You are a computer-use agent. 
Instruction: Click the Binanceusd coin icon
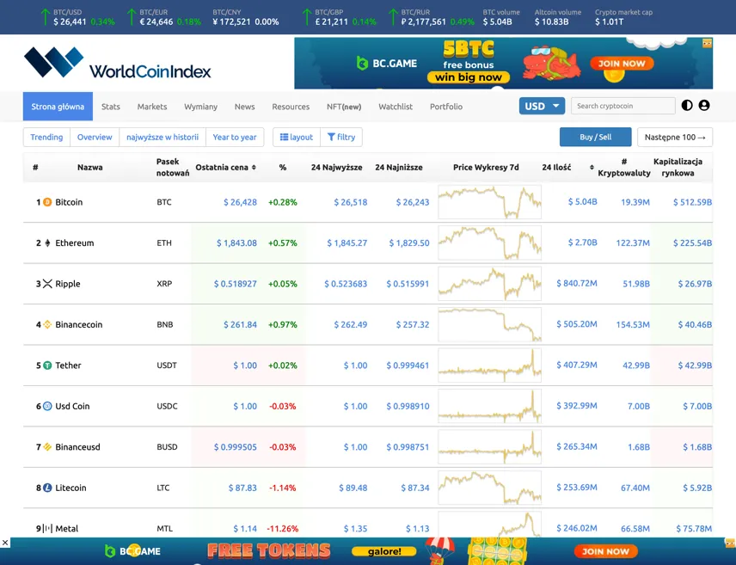click(47, 446)
